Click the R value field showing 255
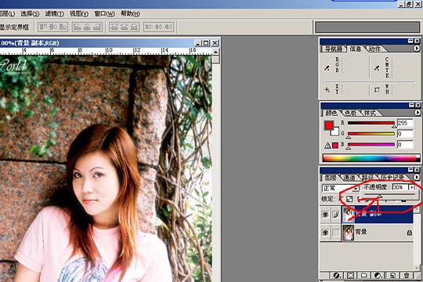Image resolution: width=423 pixels, height=282 pixels. coord(405,123)
